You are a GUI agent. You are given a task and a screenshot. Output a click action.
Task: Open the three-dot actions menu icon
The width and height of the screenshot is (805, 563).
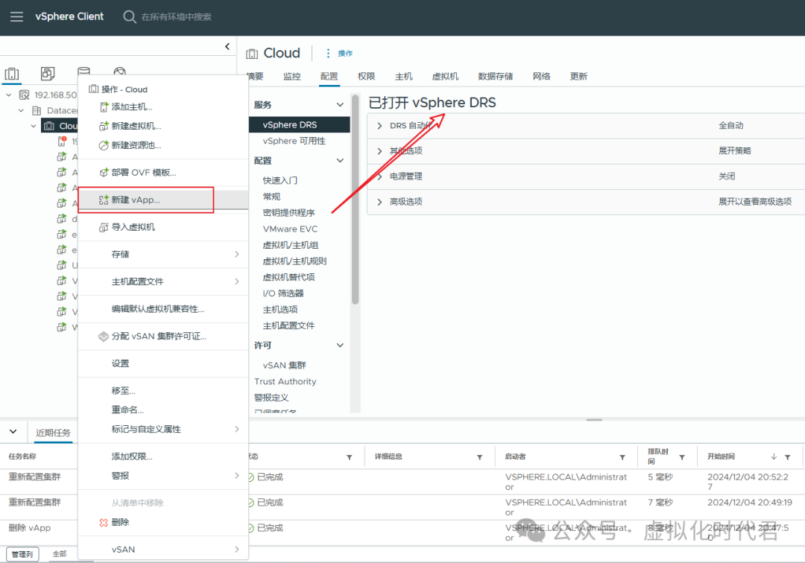328,53
